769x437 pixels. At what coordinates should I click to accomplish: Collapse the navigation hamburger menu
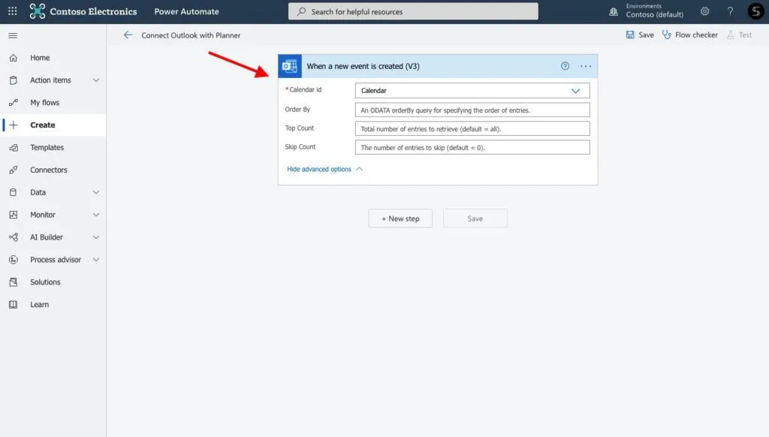click(x=13, y=35)
